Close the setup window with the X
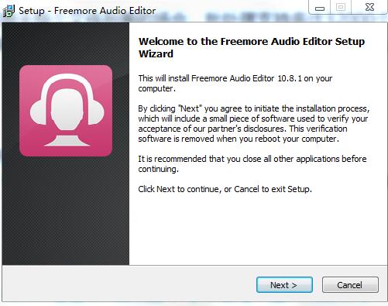Screen dimensions: 388x306 [x=369, y=7]
